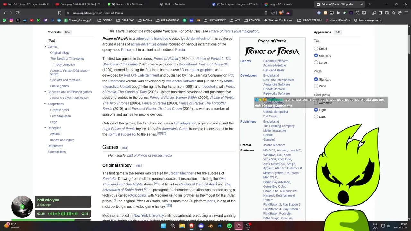Open Photoshop from the taskbar
411x231 pixels.
220,226
